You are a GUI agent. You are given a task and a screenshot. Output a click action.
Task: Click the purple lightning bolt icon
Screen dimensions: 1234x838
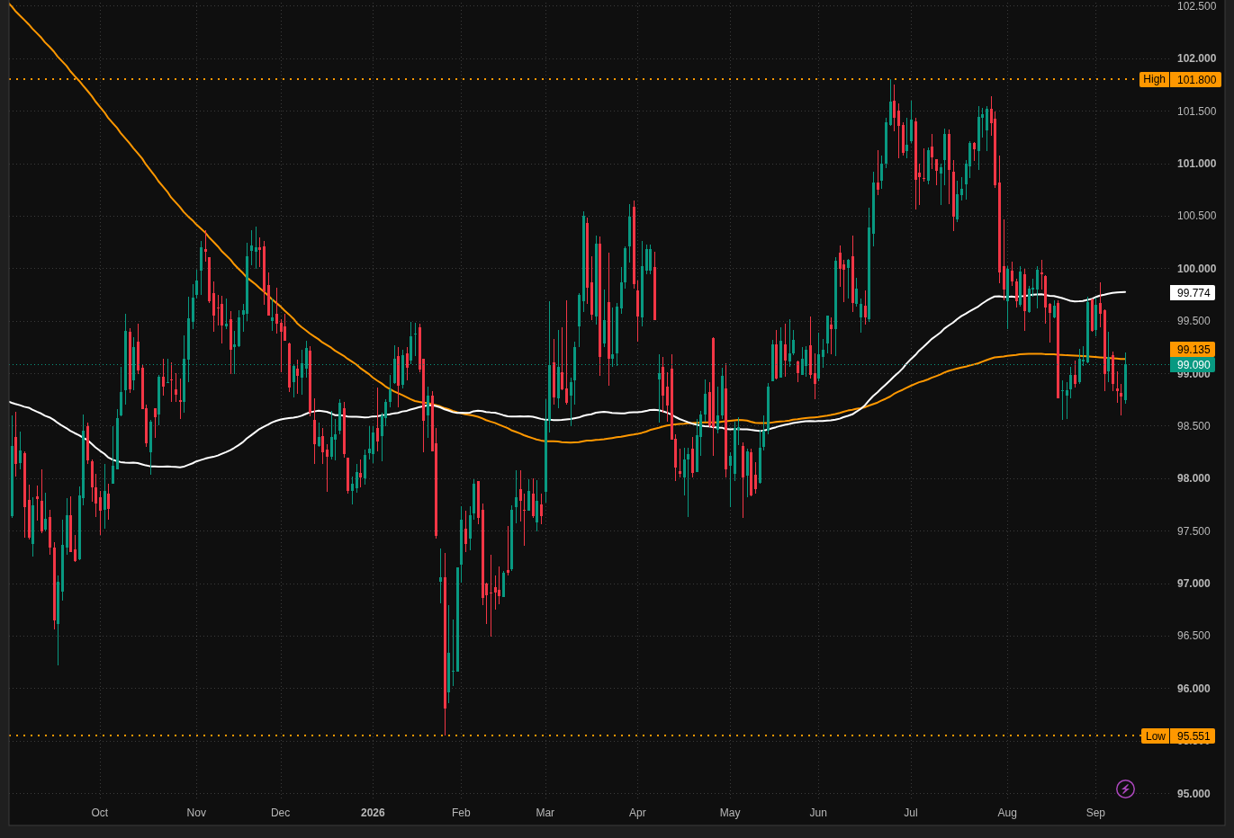1125,789
